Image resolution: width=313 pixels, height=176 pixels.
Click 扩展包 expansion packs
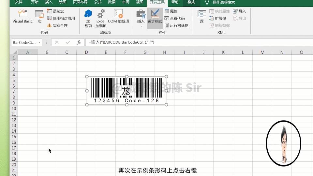(217, 18)
